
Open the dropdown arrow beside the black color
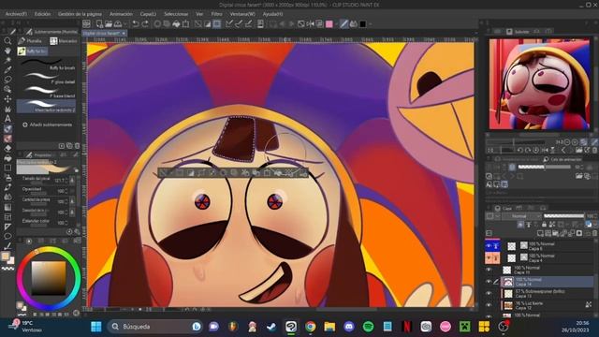tap(370, 24)
